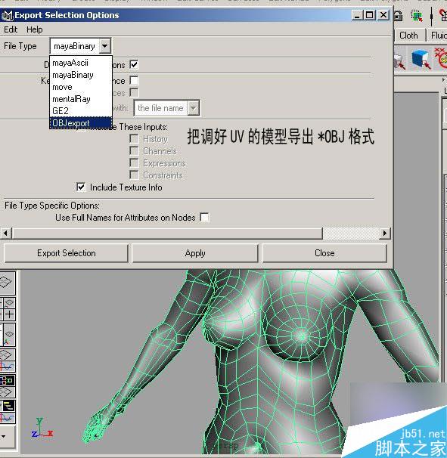Click the perspective/grid layout icon above plus icon
The width and height of the screenshot is (447, 458).
tap(9, 303)
